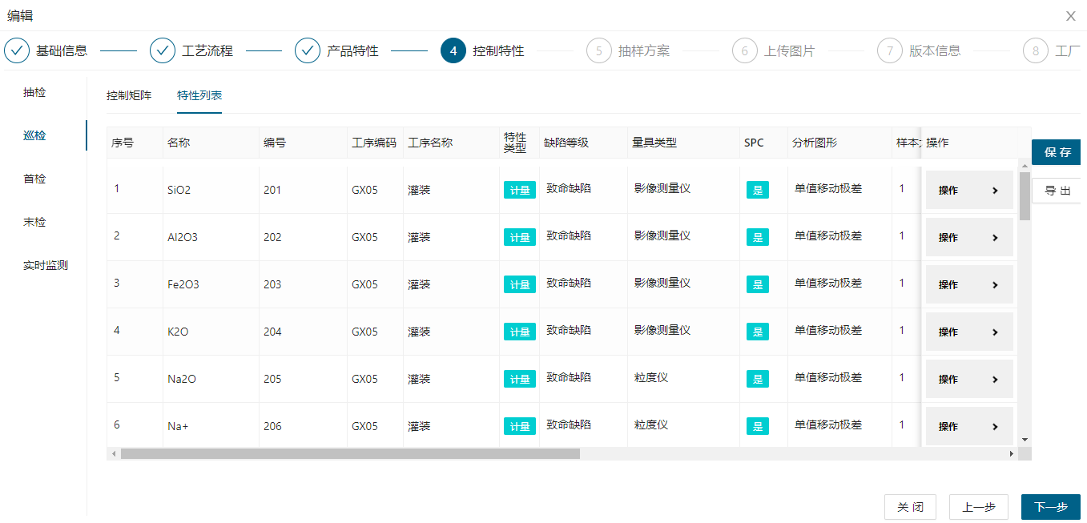
Task: Open 操作 dropdown for Na+ row
Action: click(x=969, y=427)
